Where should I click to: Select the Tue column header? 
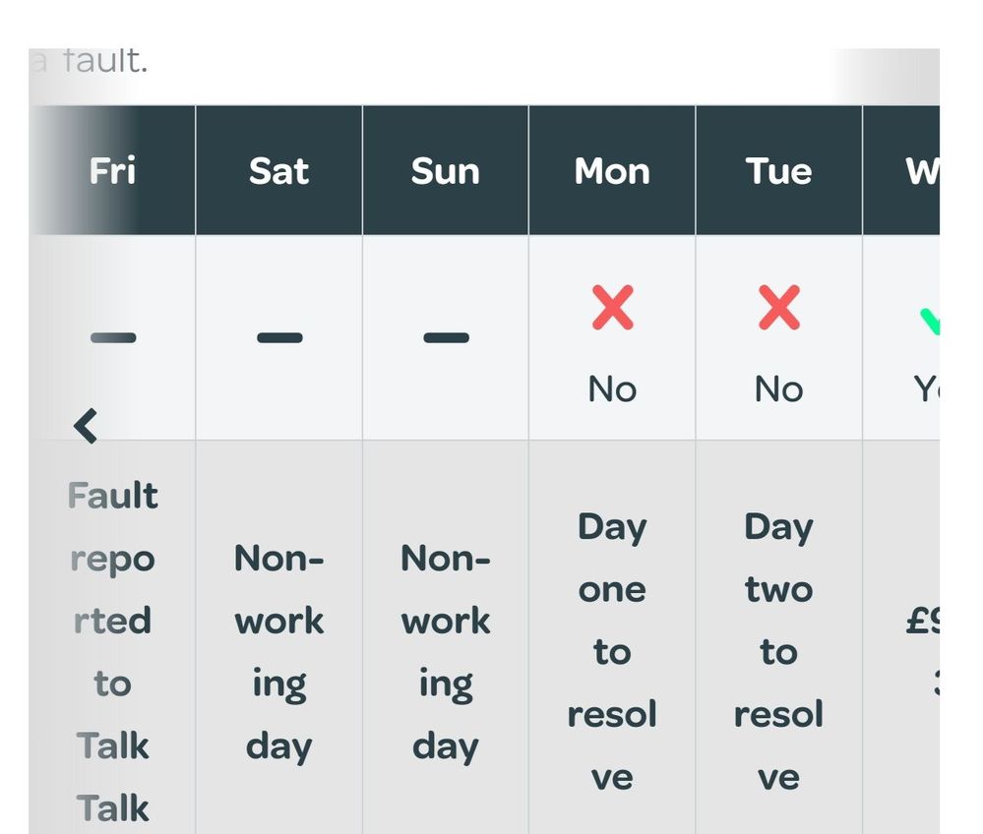pyautogui.click(x=778, y=170)
